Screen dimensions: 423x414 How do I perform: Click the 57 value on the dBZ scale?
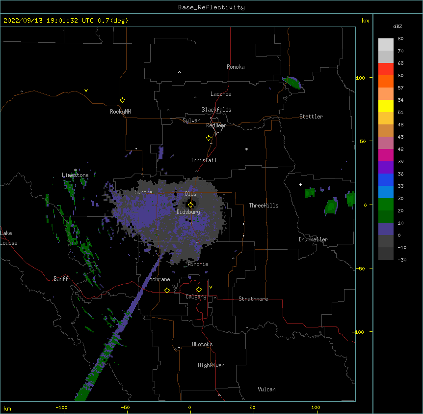tap(400, 88)
